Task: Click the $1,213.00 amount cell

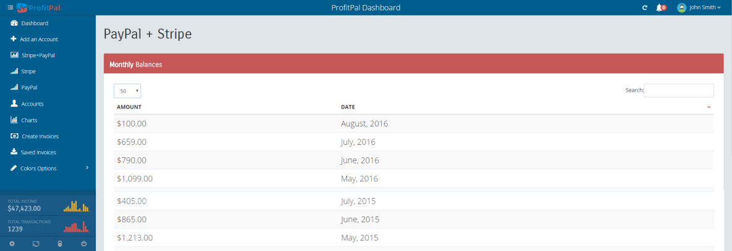Action: coord(135,237)
